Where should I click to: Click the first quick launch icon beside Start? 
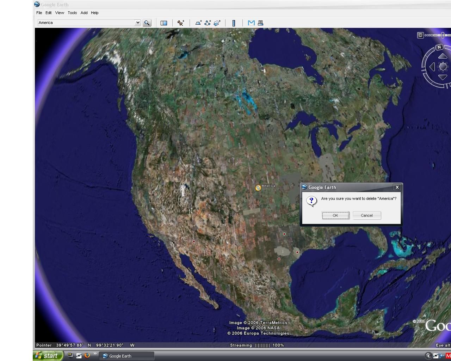(x=70, y=355)
